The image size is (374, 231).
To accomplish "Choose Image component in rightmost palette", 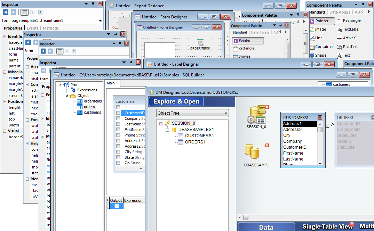I will pos(318,29).
